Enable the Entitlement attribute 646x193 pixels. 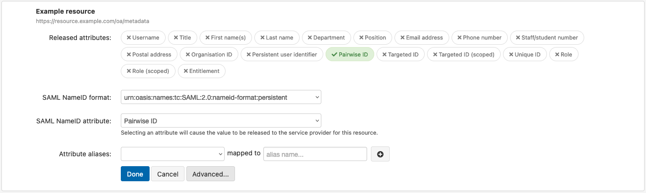(201, 71)
